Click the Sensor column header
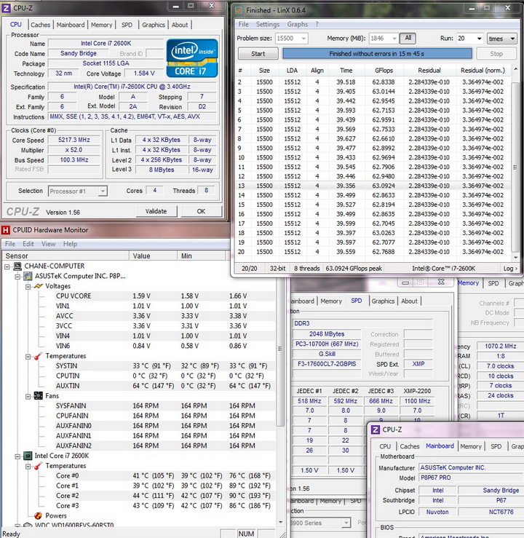Viewport: 524px width, 538px height. 65,256
